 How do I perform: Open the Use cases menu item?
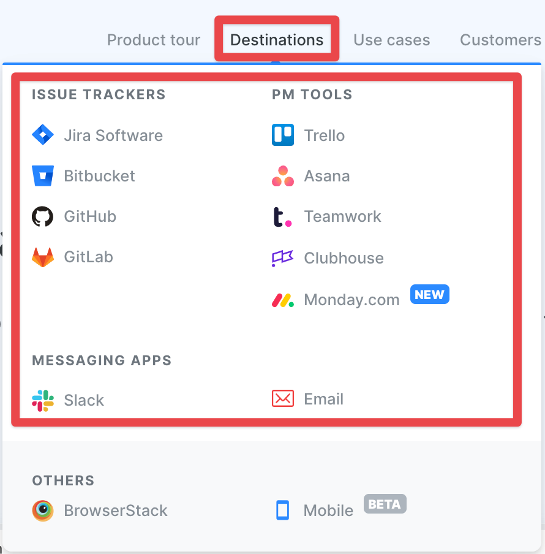pyautogui.click(x=392, y=40)
